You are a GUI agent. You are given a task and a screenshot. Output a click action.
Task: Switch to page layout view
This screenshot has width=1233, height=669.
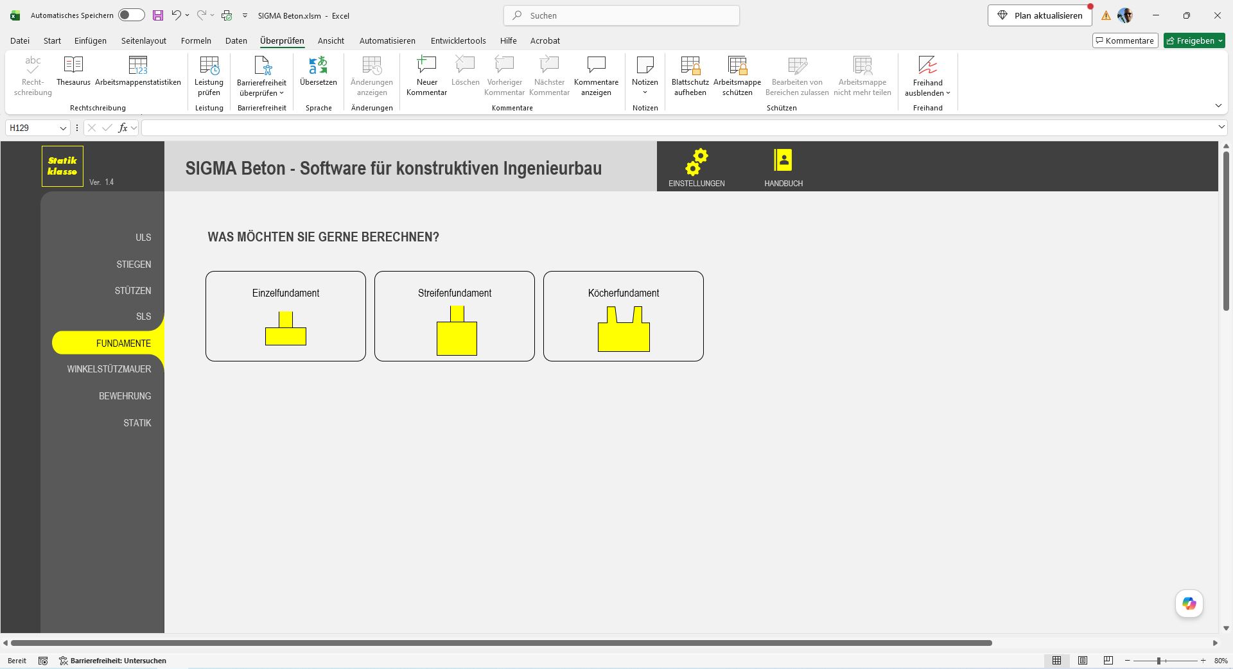1083,661
